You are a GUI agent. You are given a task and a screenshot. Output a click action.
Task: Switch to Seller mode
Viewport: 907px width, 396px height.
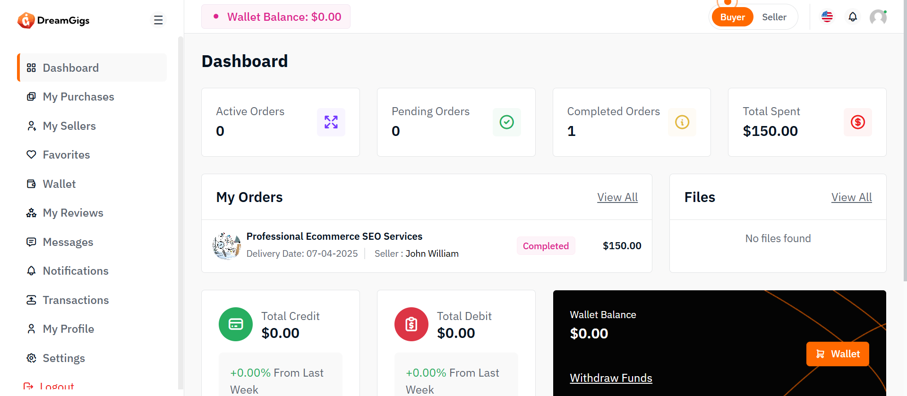[774, 17]
